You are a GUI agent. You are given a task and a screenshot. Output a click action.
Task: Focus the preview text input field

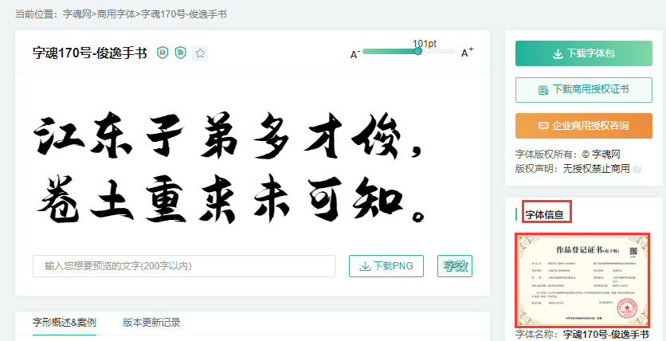[184, 266]
